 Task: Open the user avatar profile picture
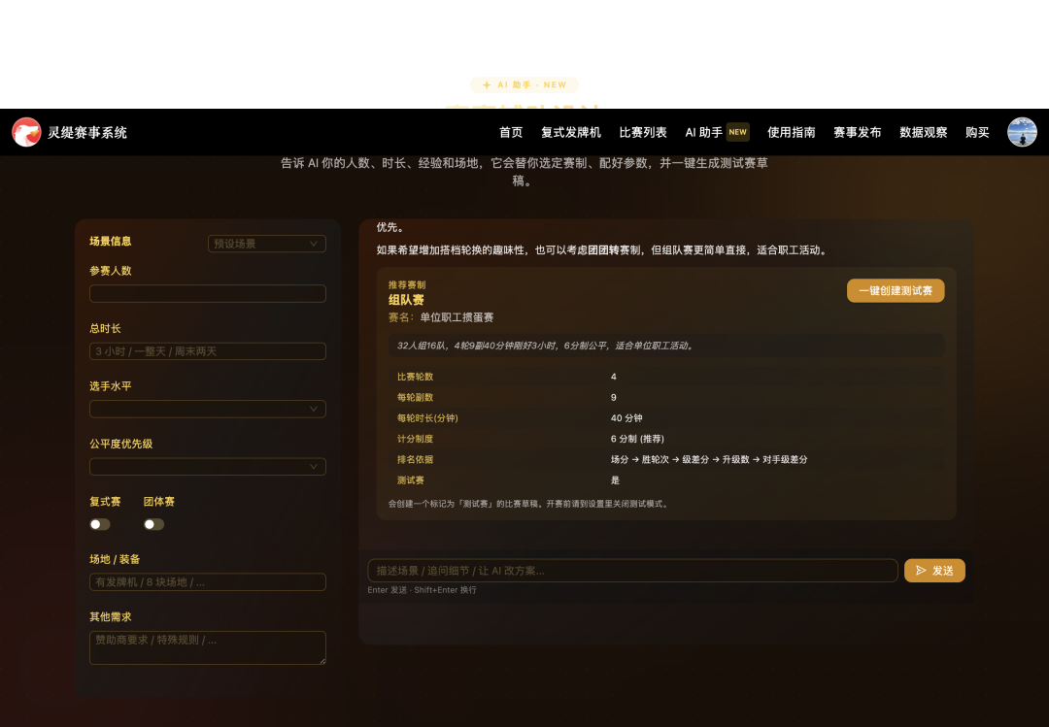pyautogui.click(x=1022, y=132)
